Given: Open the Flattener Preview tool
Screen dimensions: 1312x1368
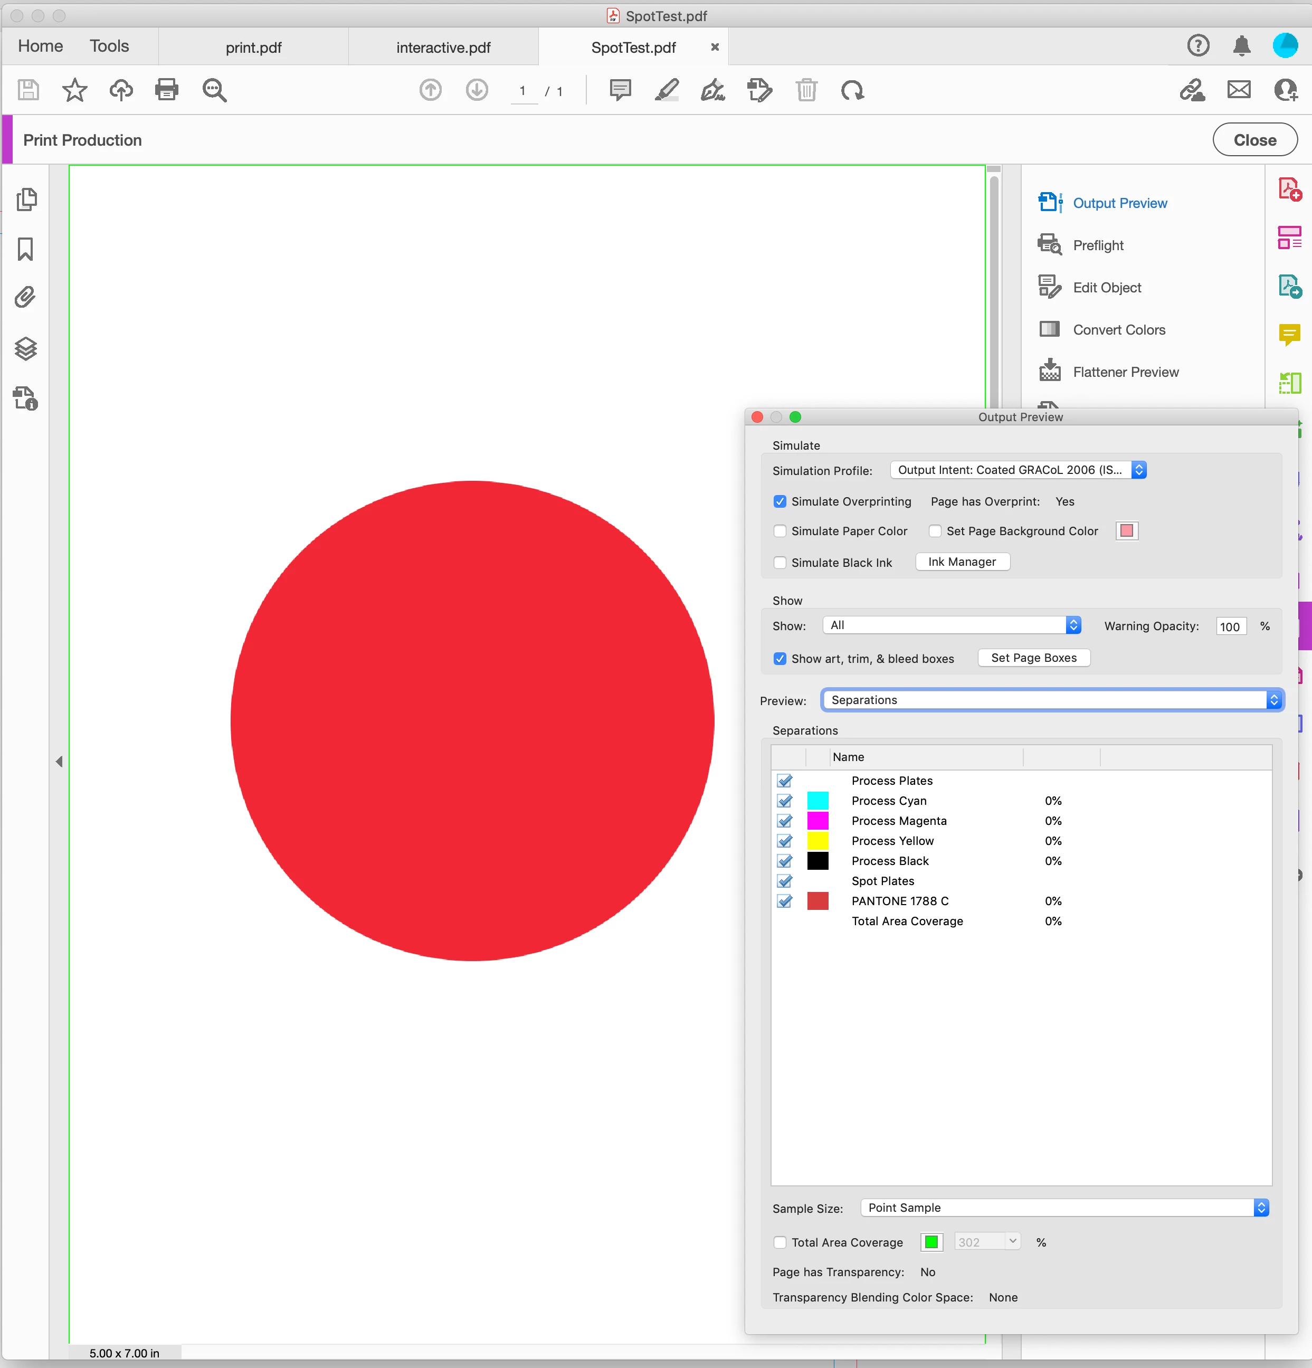Looking at the screenshot, I should [x=1125, y=372].
